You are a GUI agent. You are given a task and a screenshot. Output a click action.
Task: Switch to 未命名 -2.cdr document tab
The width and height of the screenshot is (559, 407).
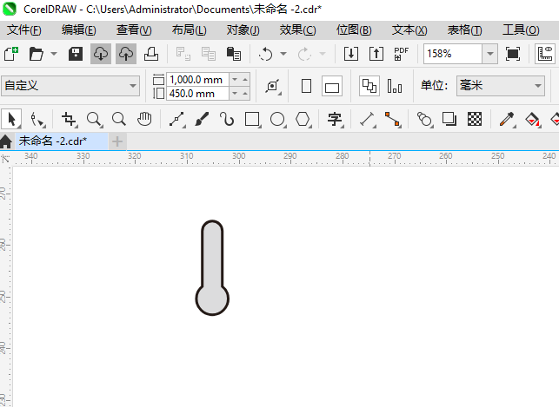point(61,141)
